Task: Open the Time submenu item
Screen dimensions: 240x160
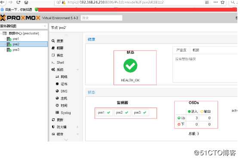Action: 64,105
